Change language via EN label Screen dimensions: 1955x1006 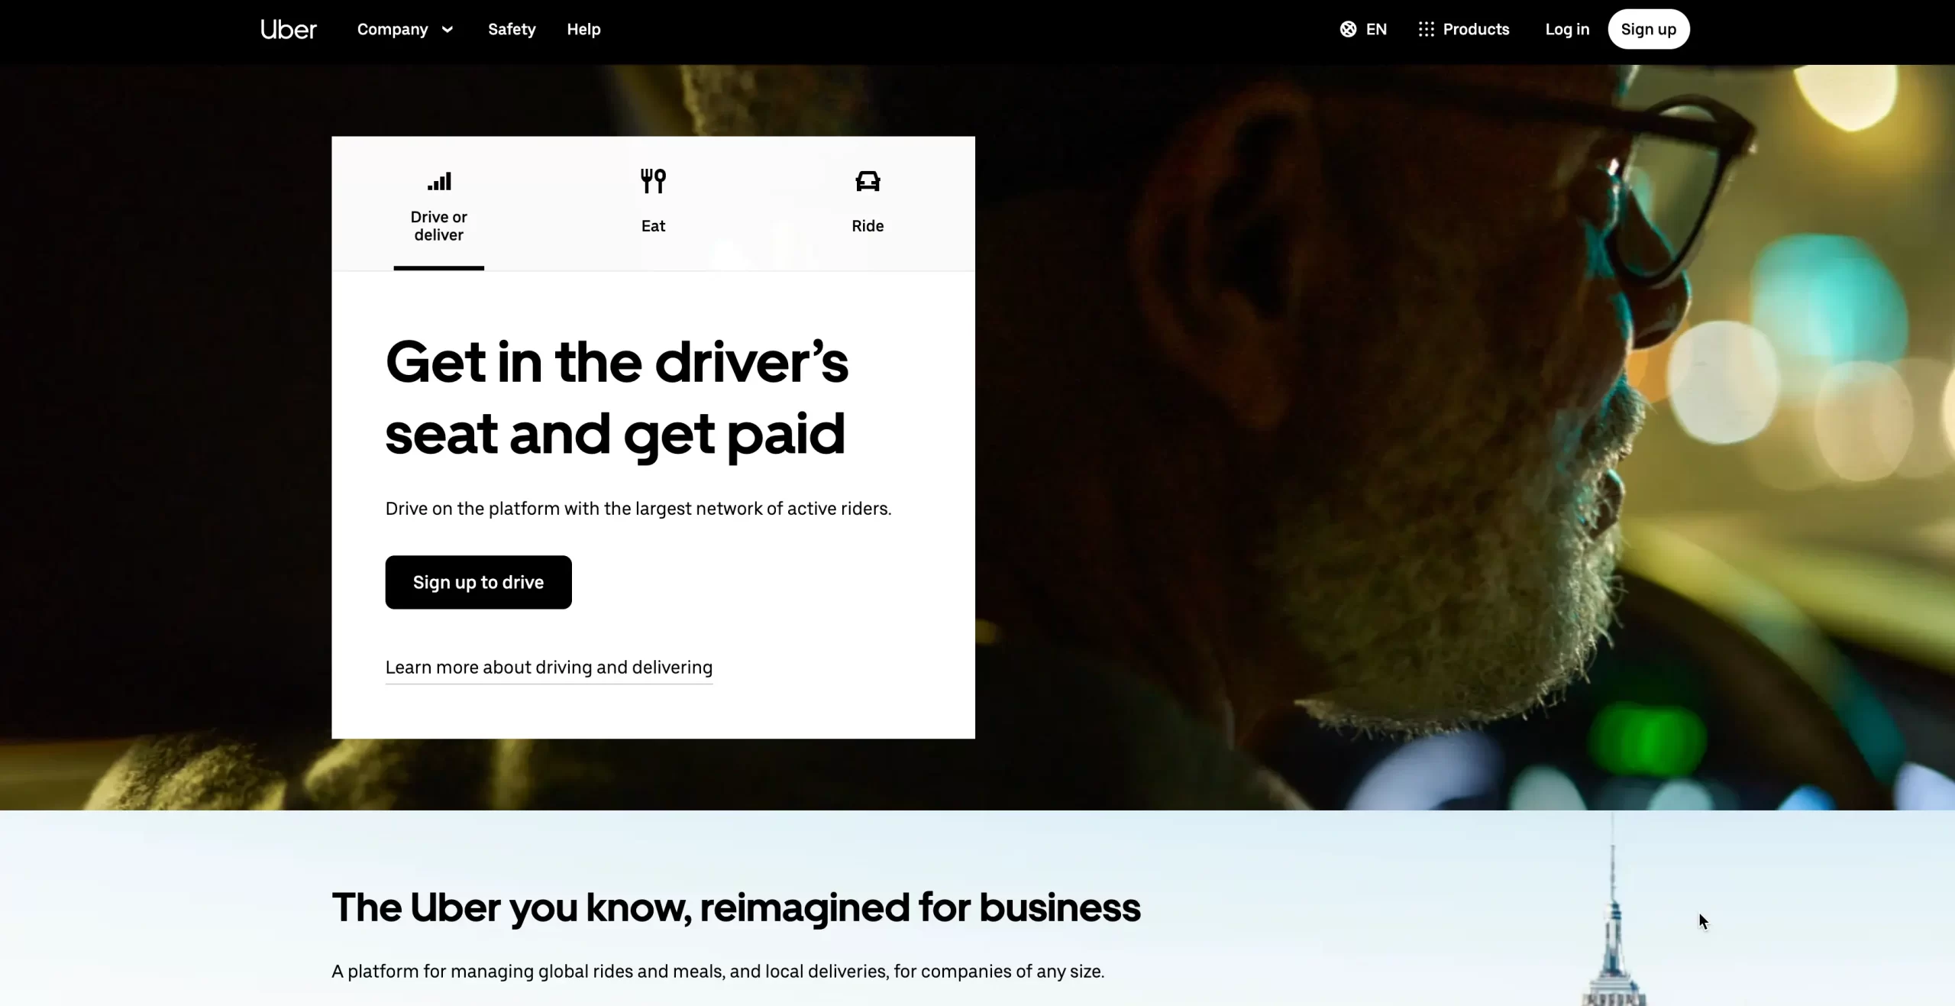(x=1376, y=29)
